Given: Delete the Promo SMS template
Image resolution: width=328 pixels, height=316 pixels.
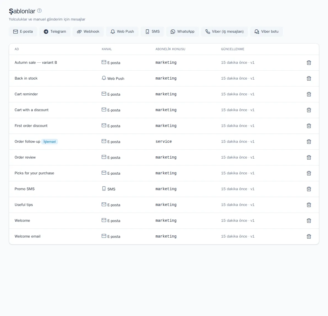Looking at the screenshot, I should click(x=309, y=189).
